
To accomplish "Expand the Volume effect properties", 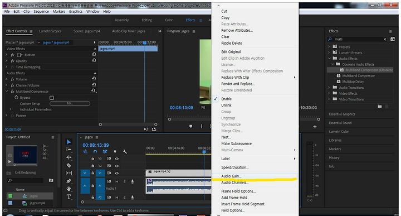I will 6,79.
